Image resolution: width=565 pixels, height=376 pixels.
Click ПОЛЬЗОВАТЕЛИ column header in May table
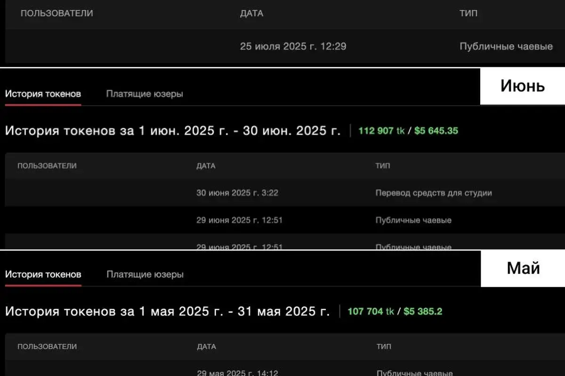tap(47, 346)
